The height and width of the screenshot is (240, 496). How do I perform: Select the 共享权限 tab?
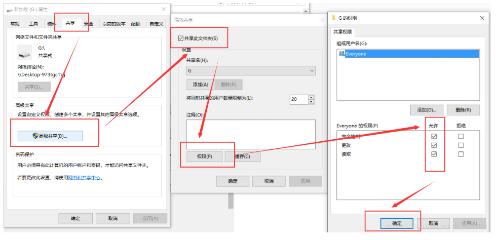343,32
